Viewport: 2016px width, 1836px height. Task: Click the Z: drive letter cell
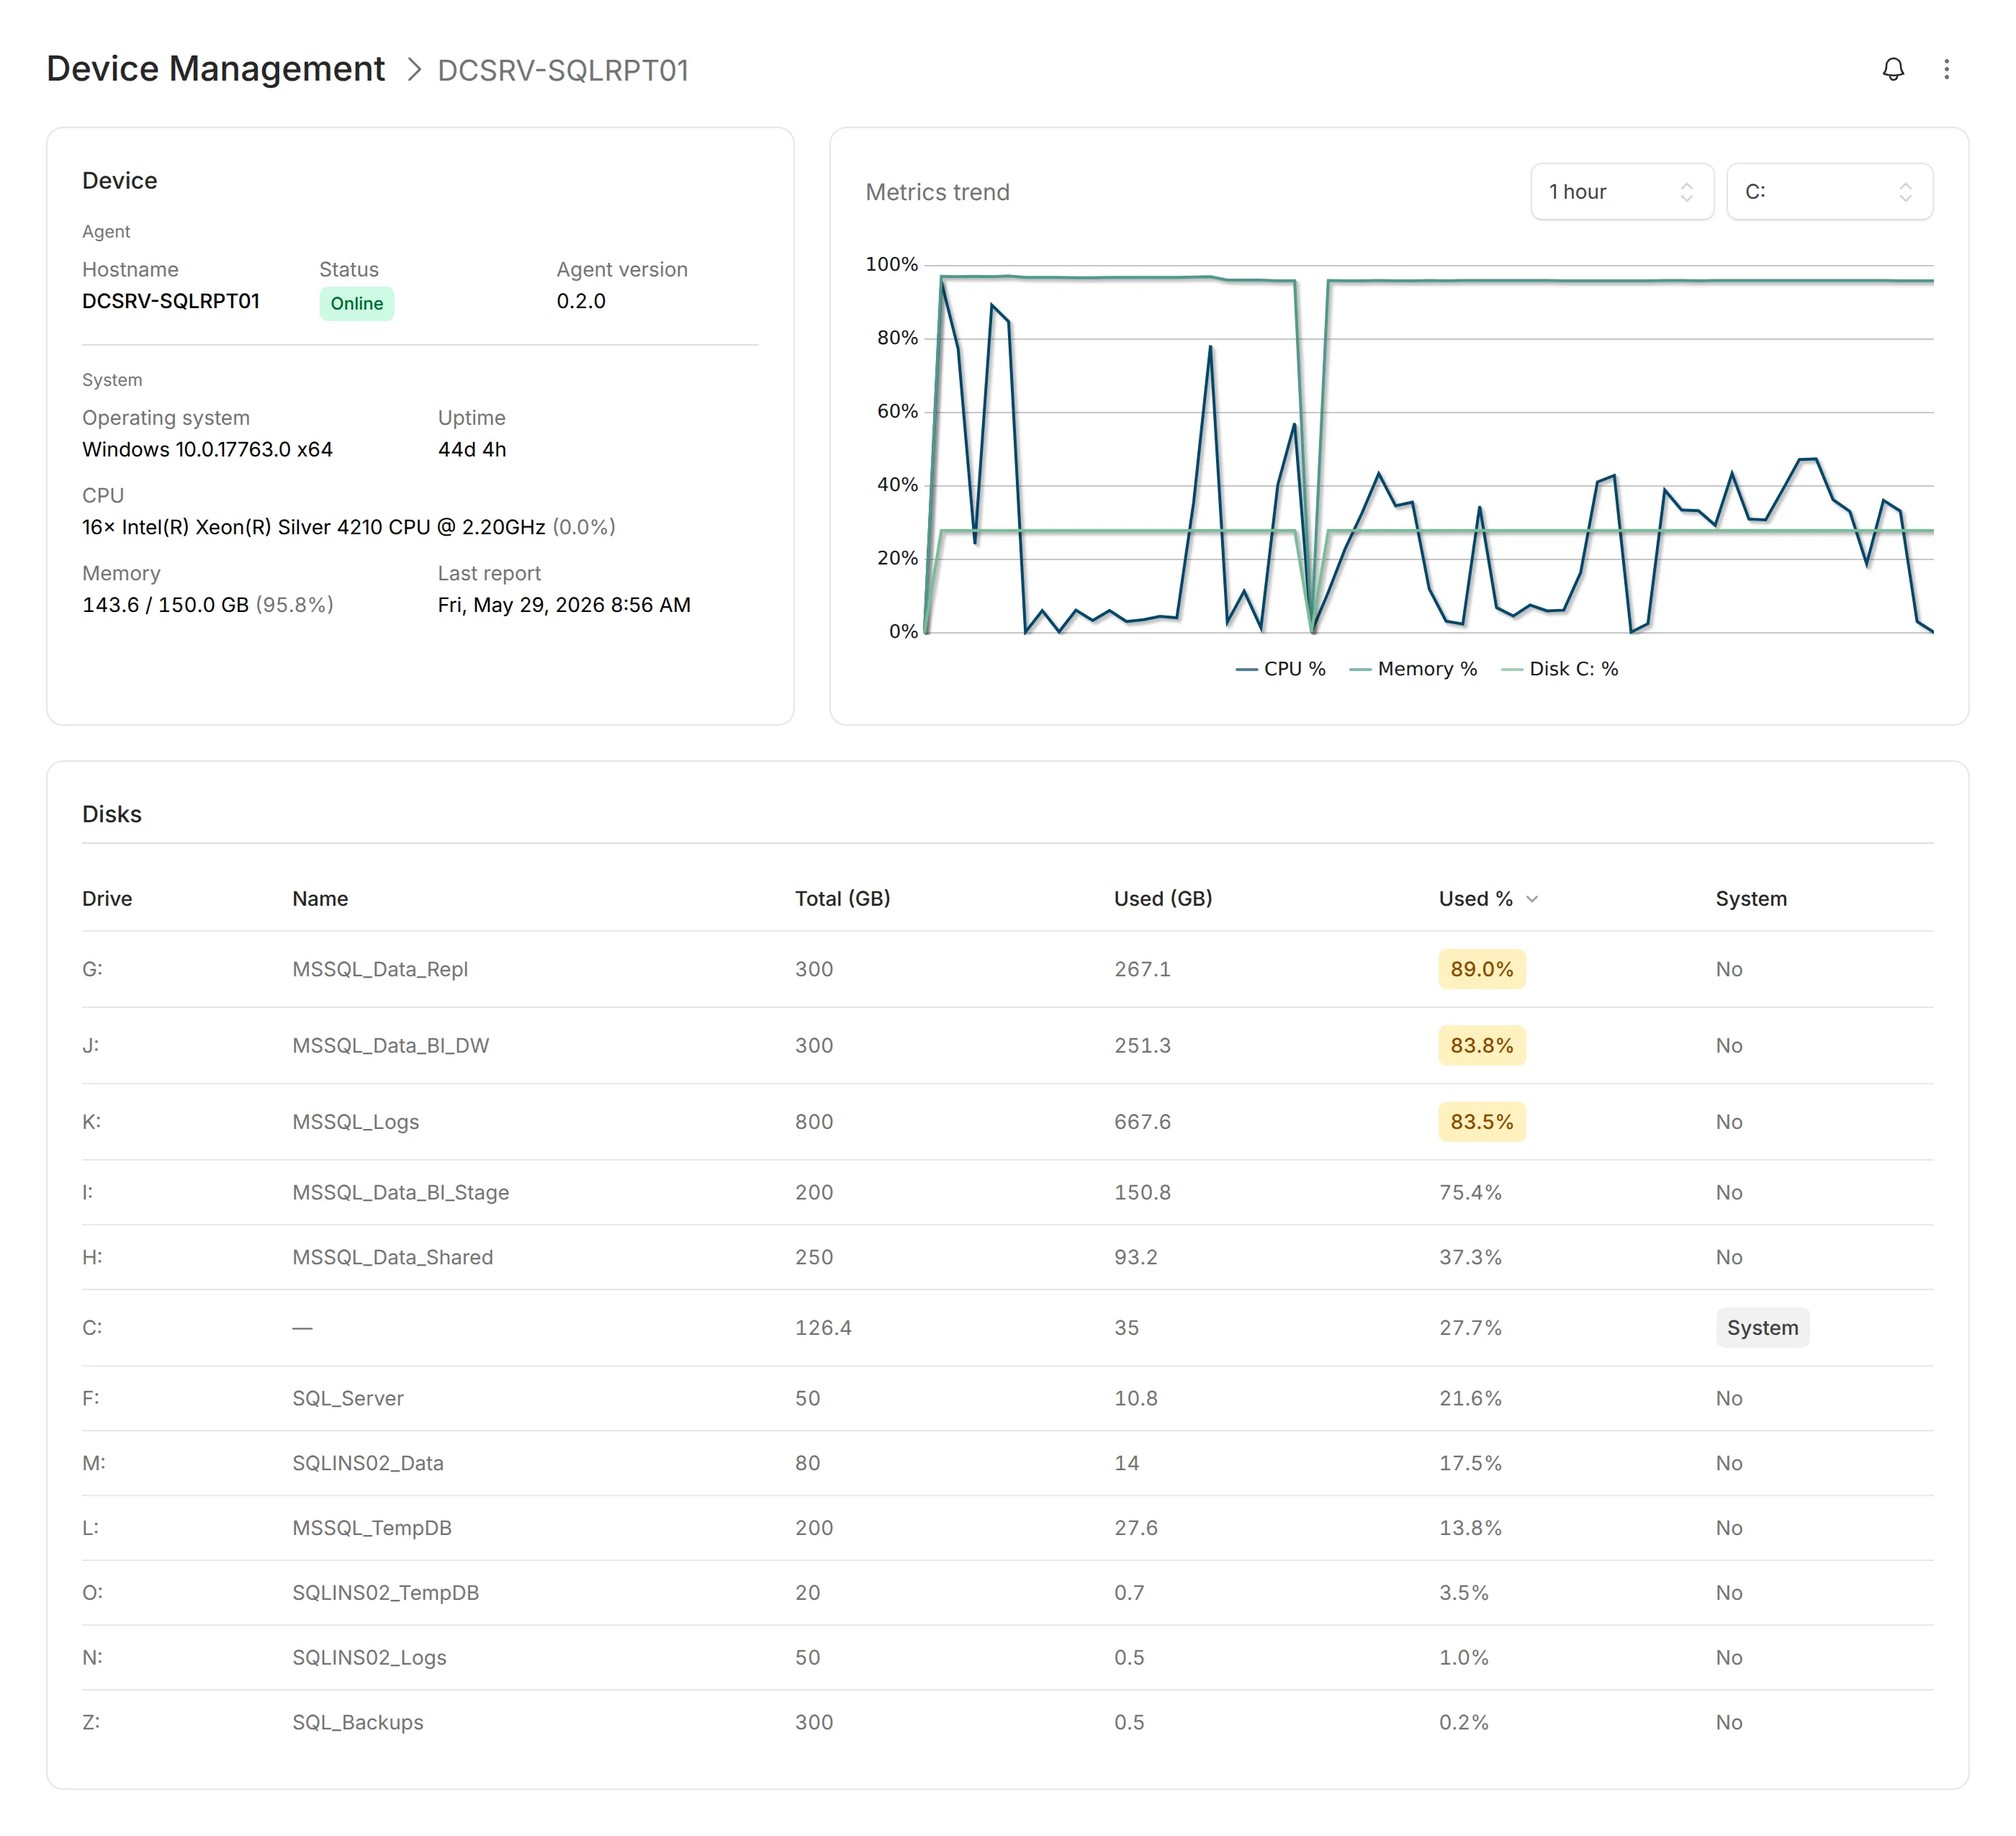tap(91, 1723)
